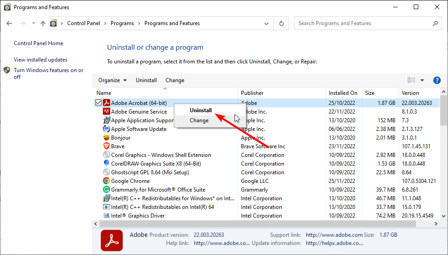448x255 pixels.
Task: Sort by the Size column header
Action: (x=380, y=93)
